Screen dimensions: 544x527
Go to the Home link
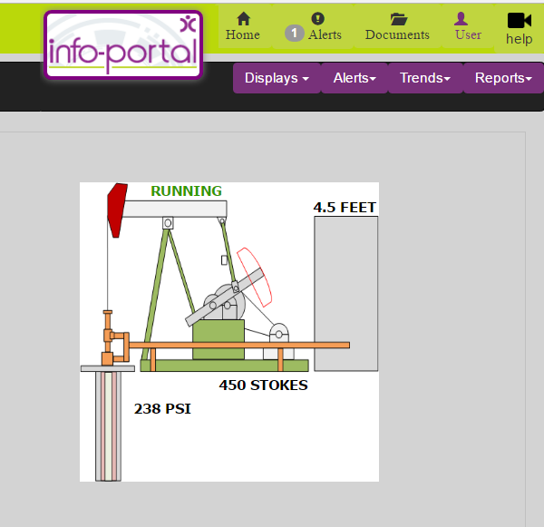coord(243,34)
